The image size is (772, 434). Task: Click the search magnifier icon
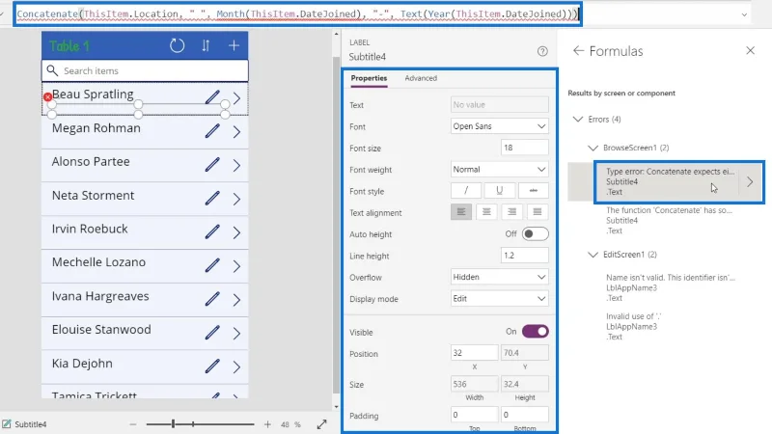pyautogui.click(x=52, y=70)
